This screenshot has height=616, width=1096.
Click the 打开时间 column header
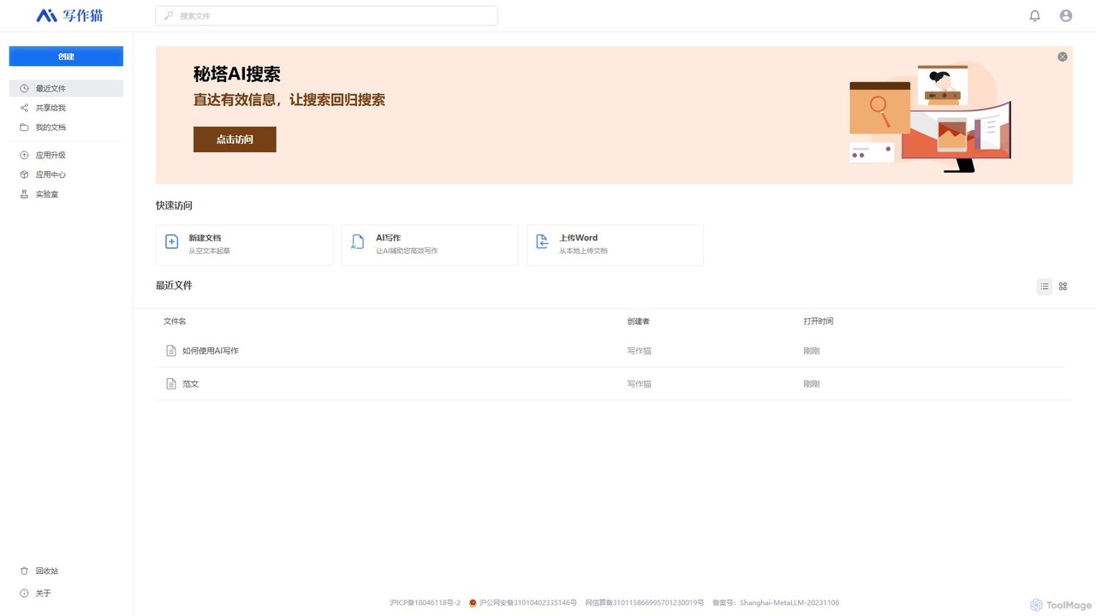(x=819, y=322)
